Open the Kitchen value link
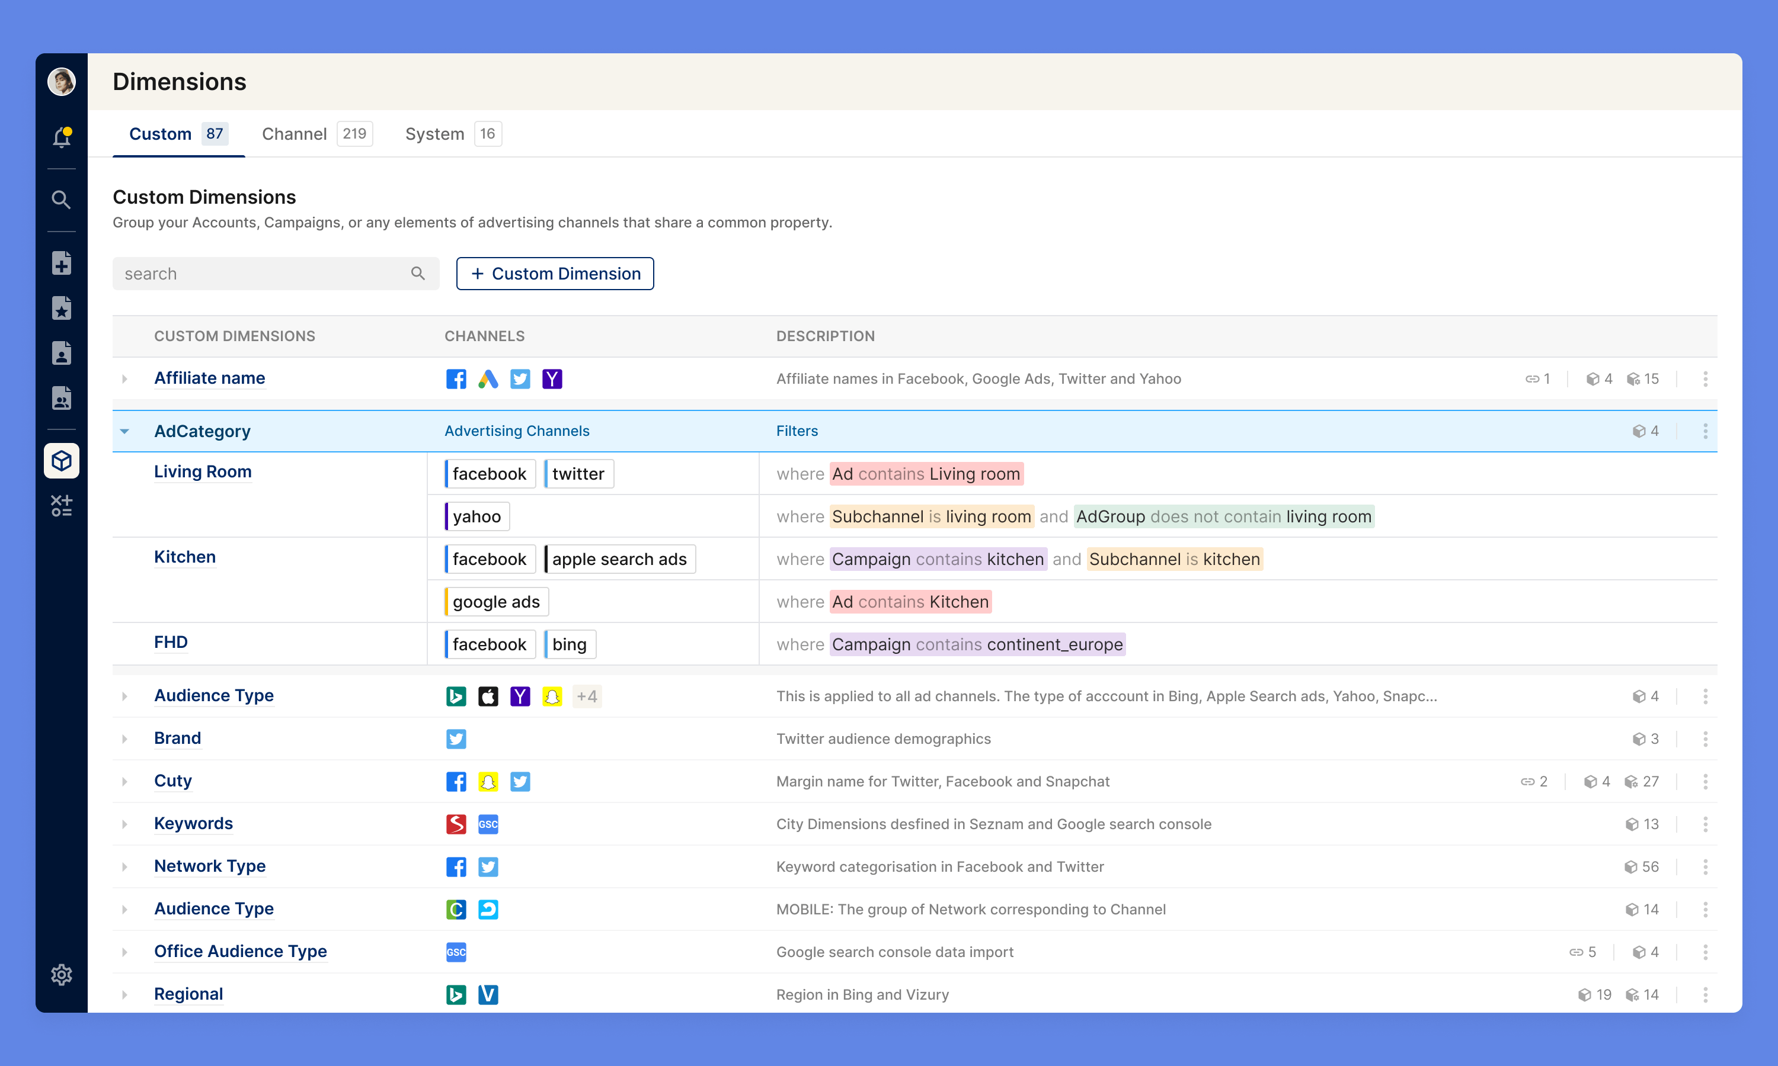This screenshot has height=1066, width=1778. (185, 557)
